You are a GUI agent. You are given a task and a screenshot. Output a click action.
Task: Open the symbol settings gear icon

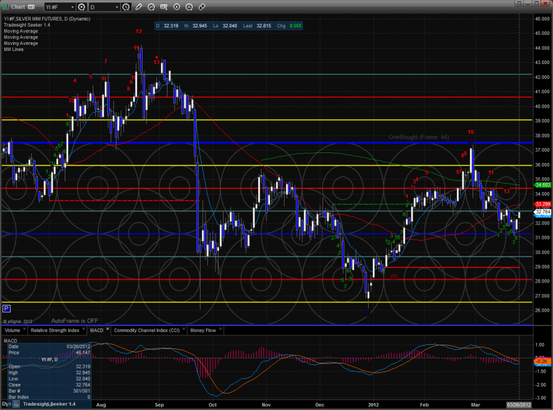(82, 7)
